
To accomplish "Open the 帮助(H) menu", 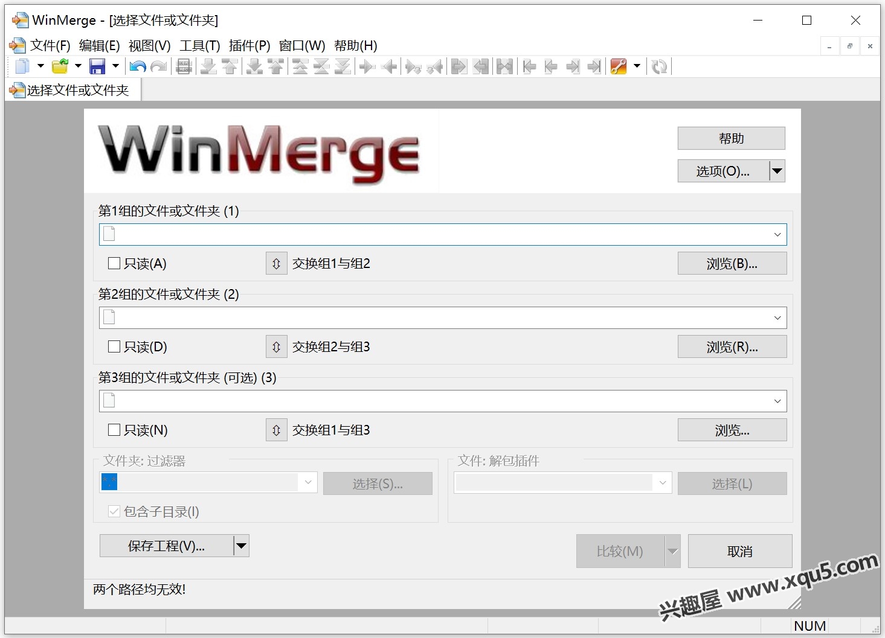I will coord(355,46).
